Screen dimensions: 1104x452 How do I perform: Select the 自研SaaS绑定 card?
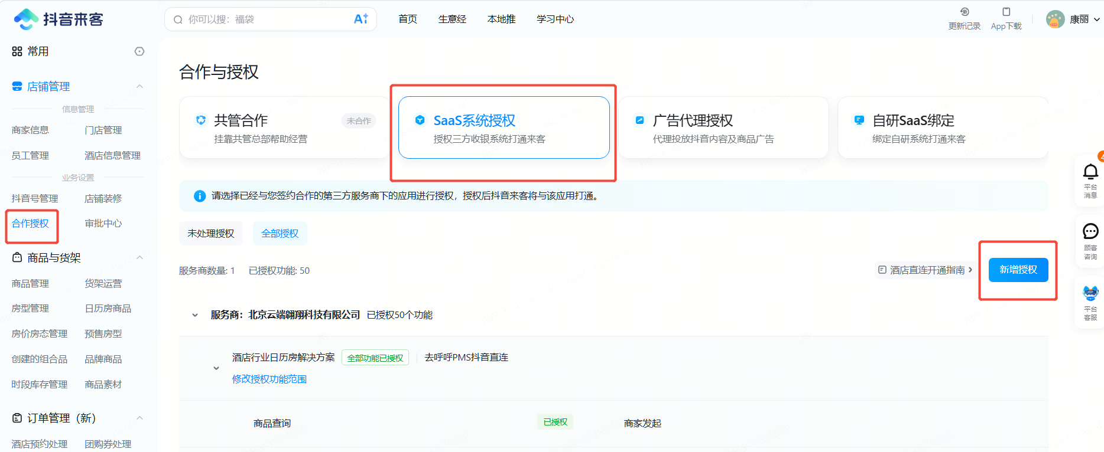coord(943,127)
